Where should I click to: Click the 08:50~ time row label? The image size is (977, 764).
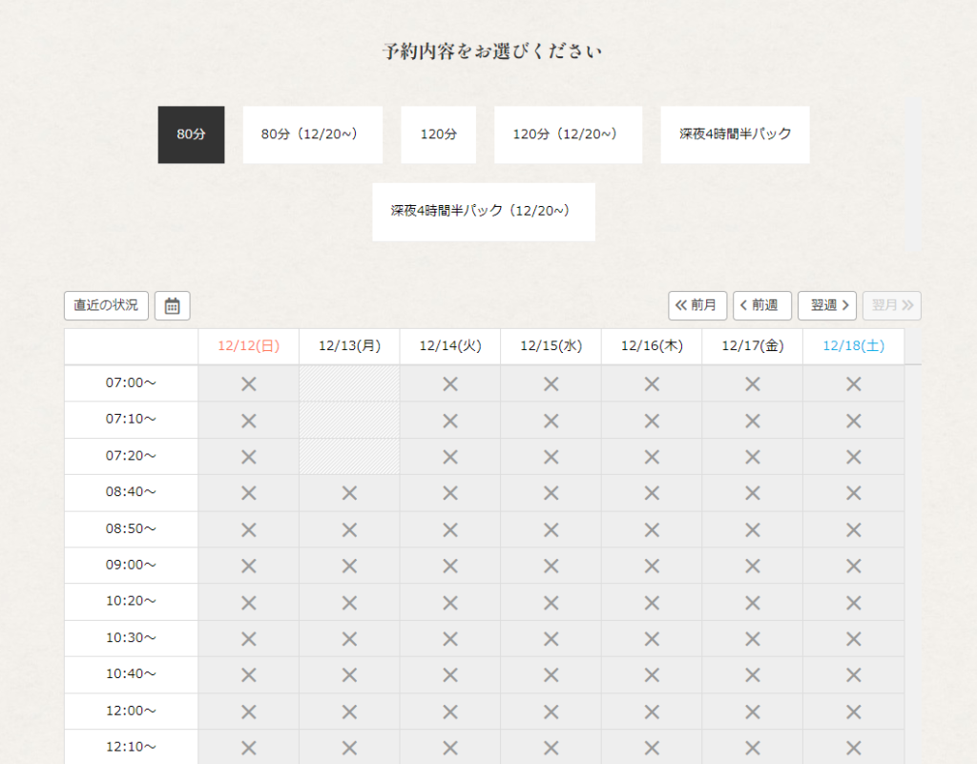131,529
